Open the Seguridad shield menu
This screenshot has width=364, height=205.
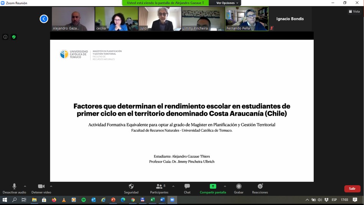131,189
